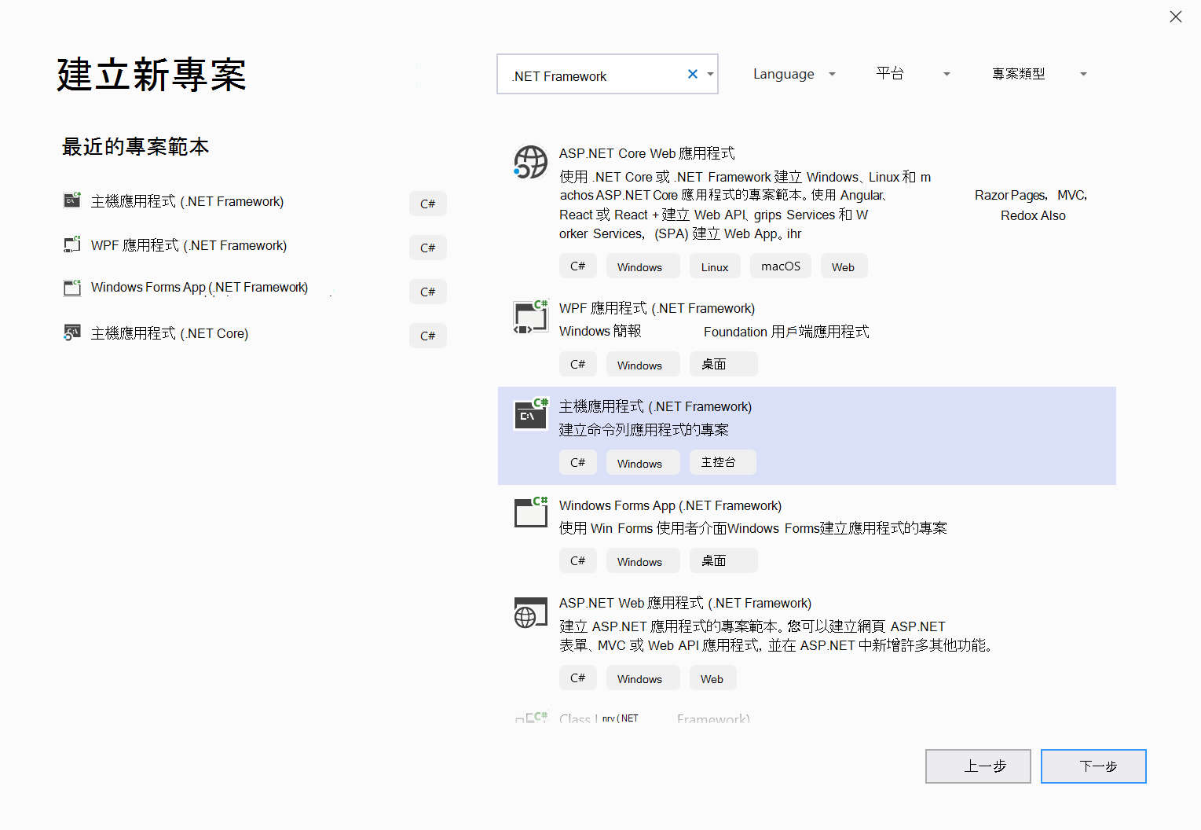Click the ASP.NET Core Web app globe icon
1201x830 pixels.
tap(530, 162)
